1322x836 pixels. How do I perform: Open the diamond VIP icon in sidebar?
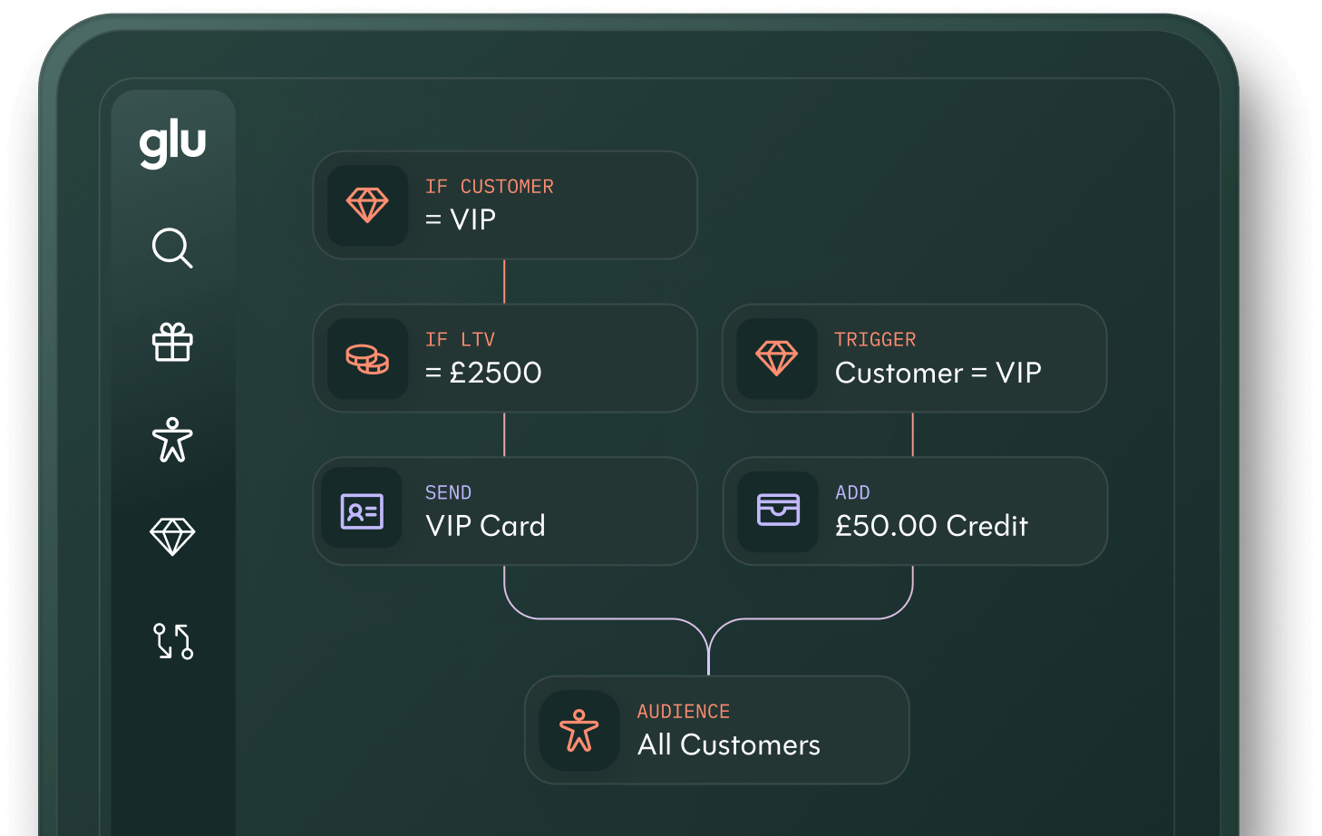click(172, 537)
